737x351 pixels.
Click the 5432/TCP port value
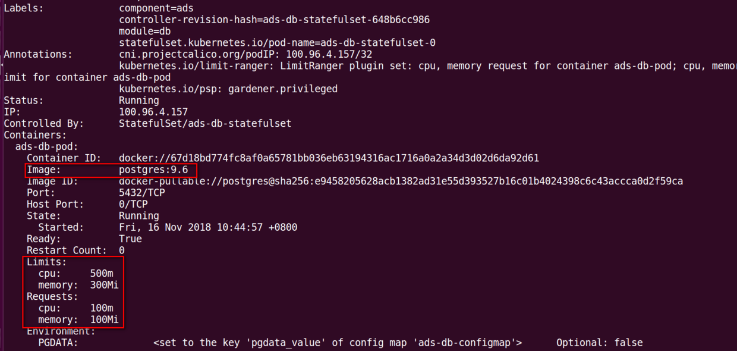pos(142,193)
